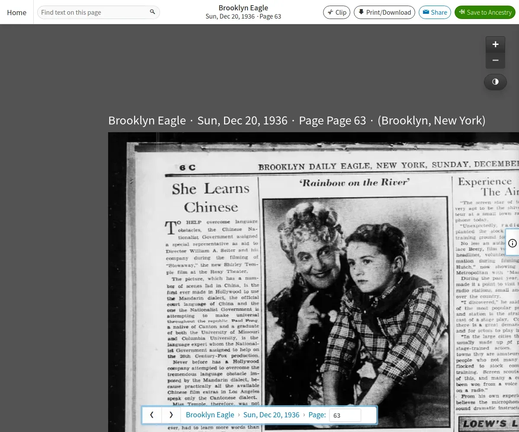Screen dimensions: 519x432
Task: Open the Print/Download option
Action: [x=384, y=12]
